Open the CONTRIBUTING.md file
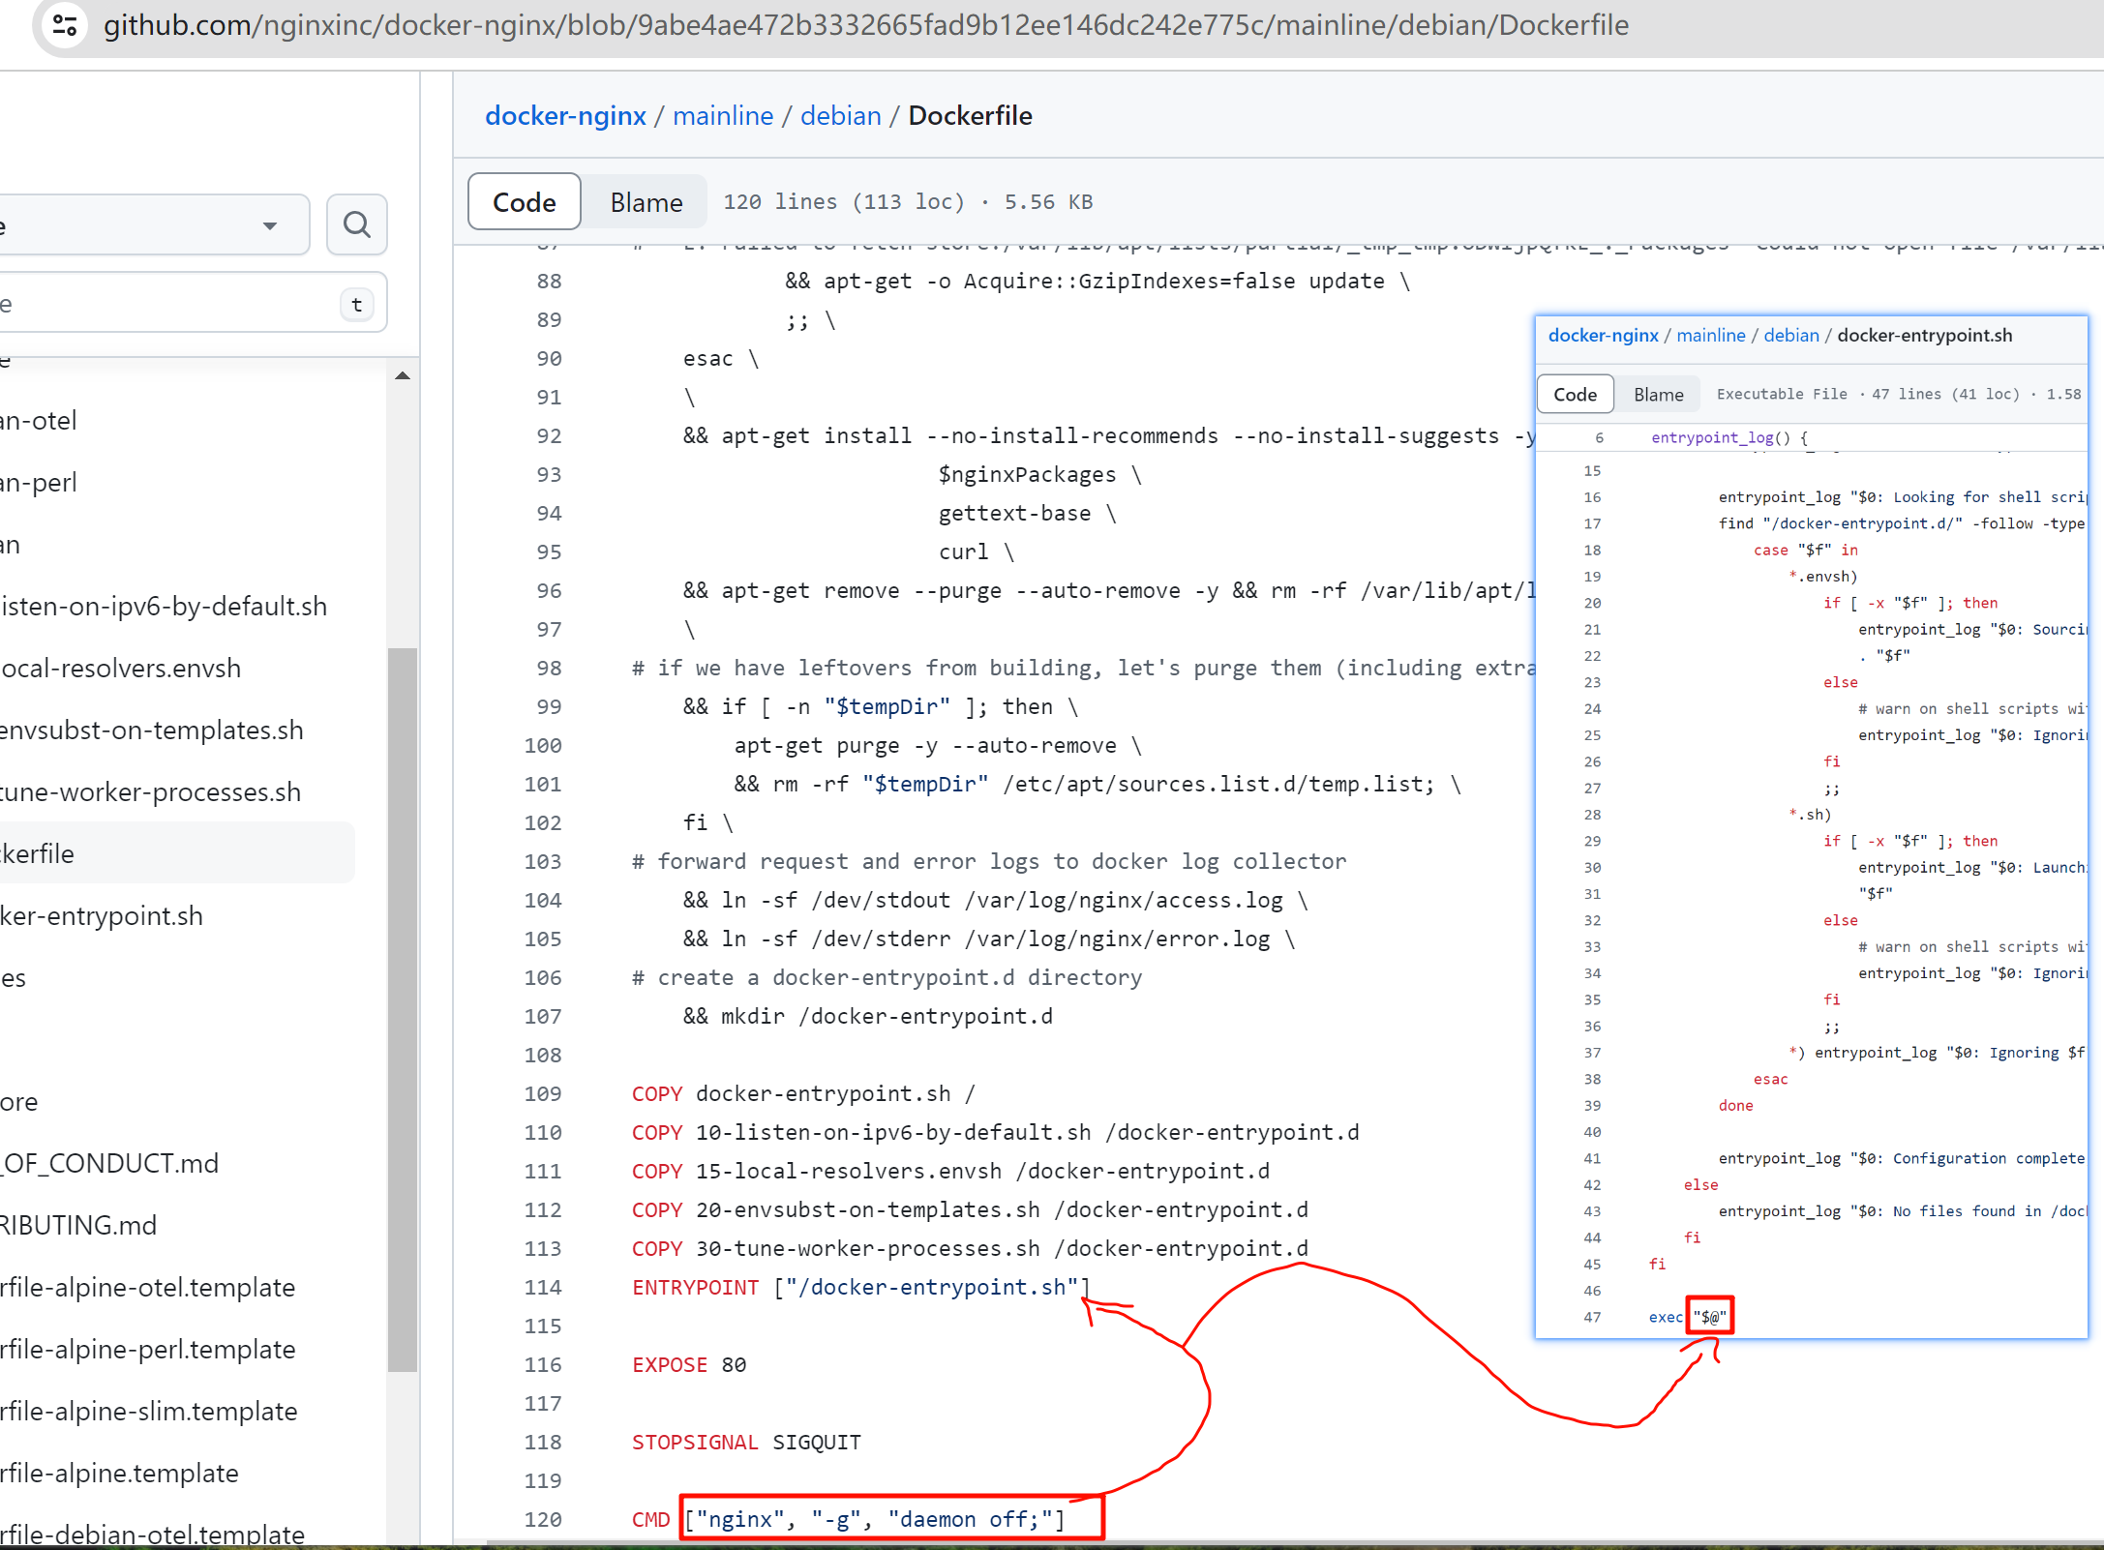 tap(78, 1225)
